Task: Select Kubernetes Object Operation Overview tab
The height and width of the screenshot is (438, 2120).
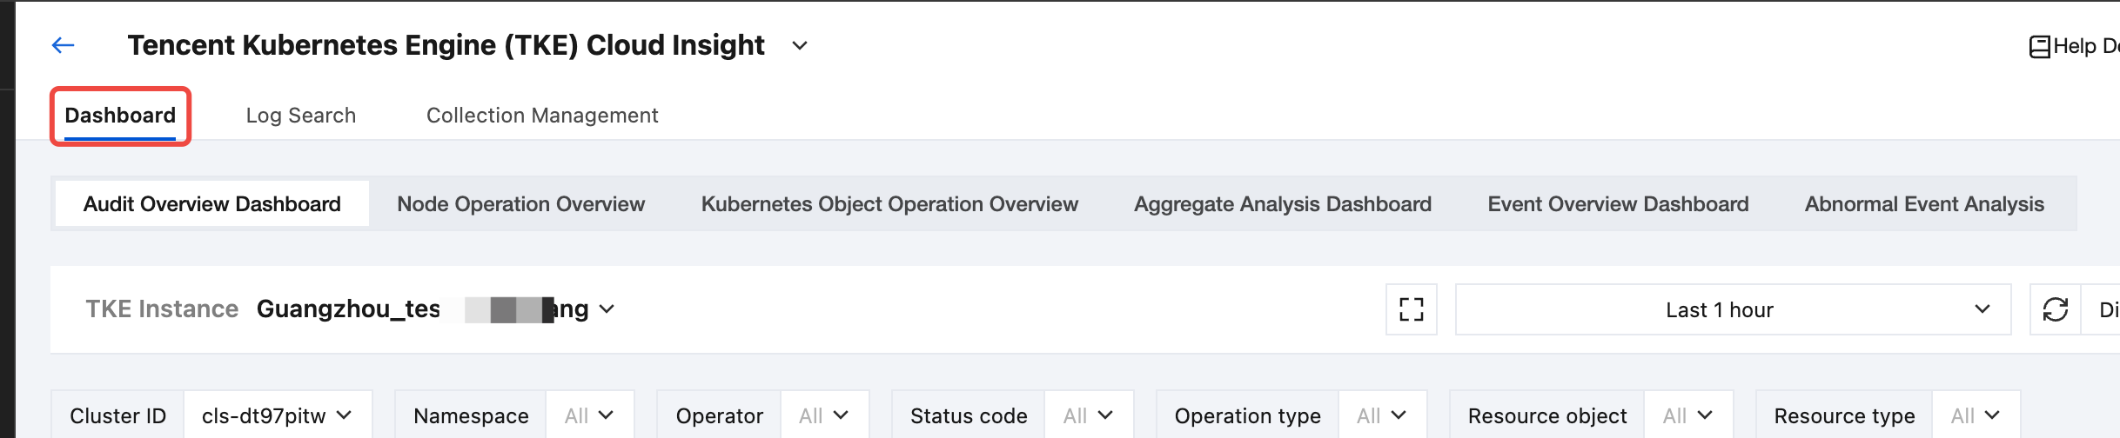Action: 889,204
